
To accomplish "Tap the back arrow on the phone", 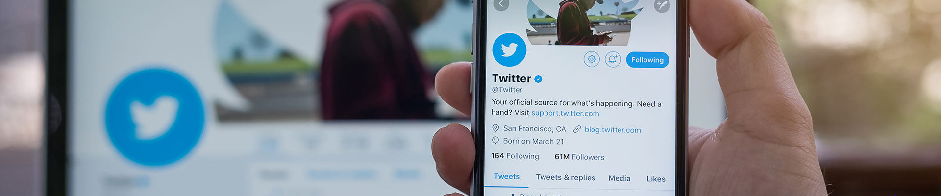I will click(x=500, y=4).
